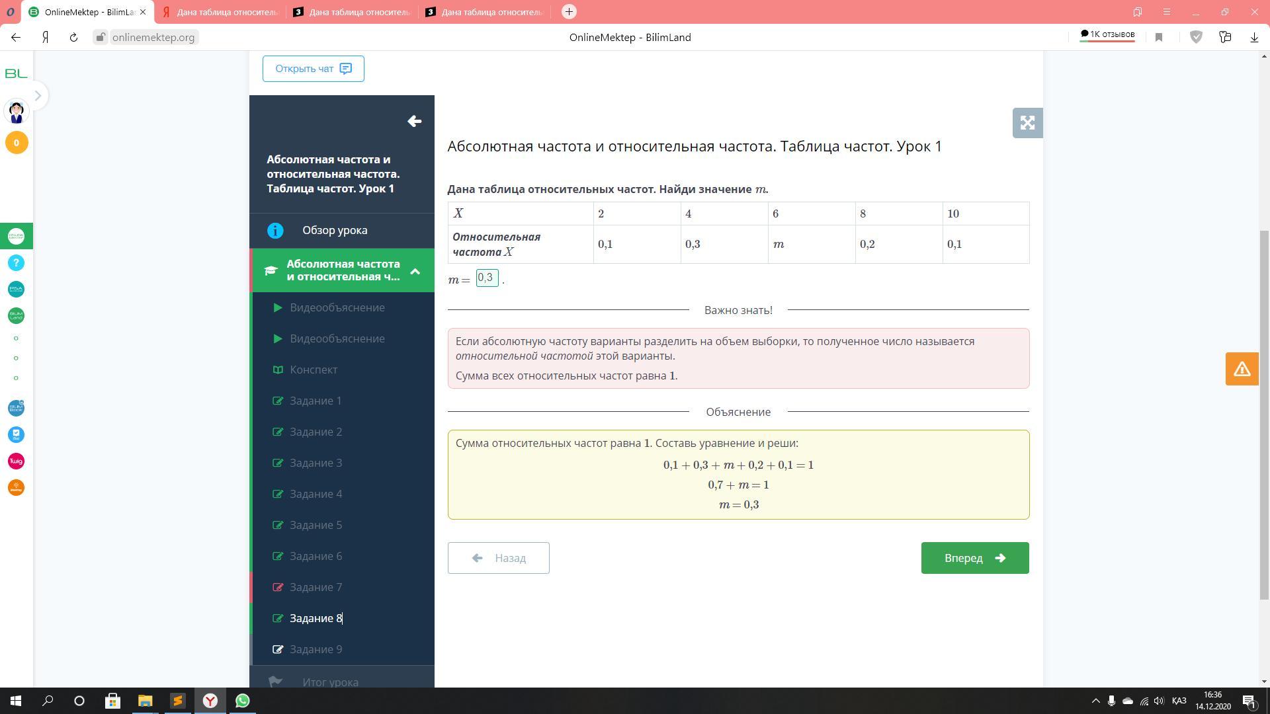1270x714 pixels.
Task: Open Windows search from taskbar
Action: [48, 701]
